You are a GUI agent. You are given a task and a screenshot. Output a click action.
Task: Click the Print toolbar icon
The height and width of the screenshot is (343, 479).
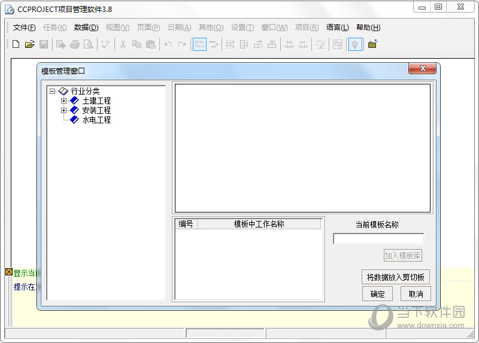click(74, 44)
